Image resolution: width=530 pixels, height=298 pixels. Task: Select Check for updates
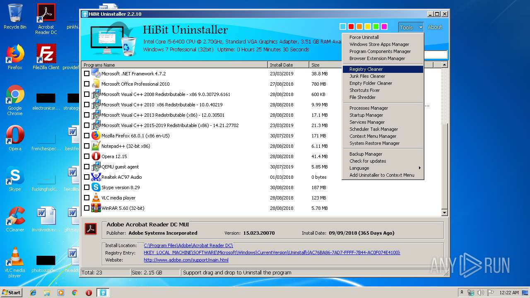pos(383,161)
